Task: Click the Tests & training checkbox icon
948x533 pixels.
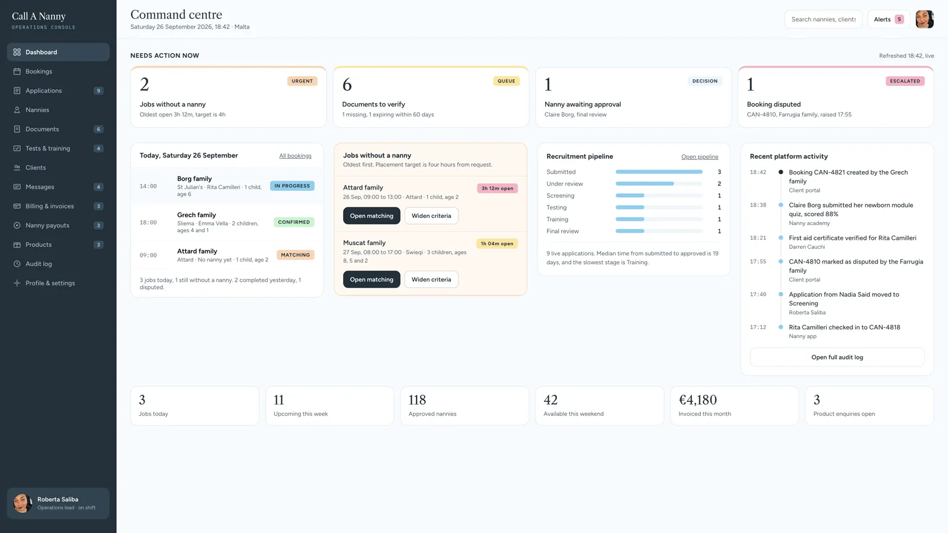Action: 17,149
